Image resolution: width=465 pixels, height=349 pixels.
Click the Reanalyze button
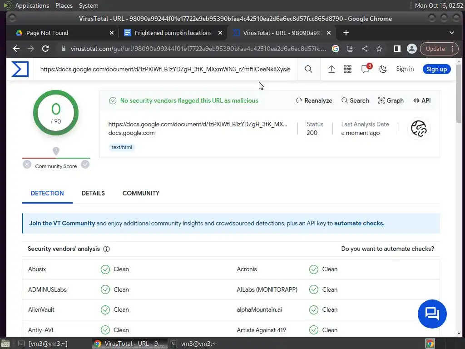(314, 100)
